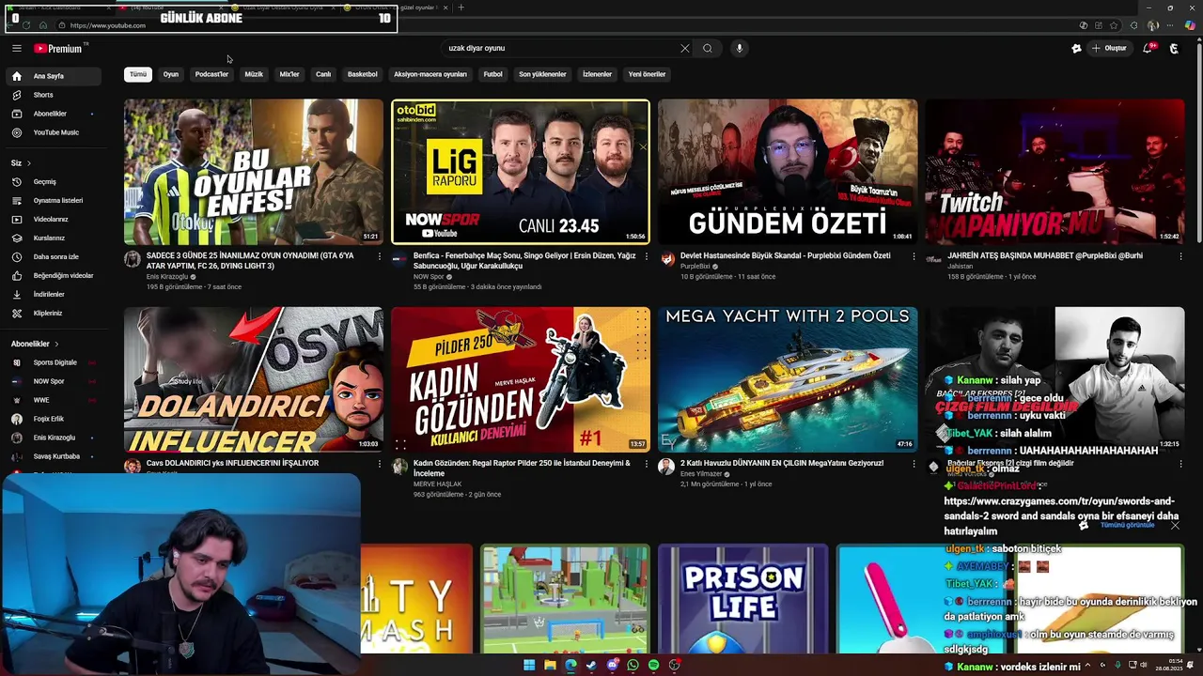Screen dimensions: 1203x676
Task: Clear the search box with X
Action: coord(684,48)
